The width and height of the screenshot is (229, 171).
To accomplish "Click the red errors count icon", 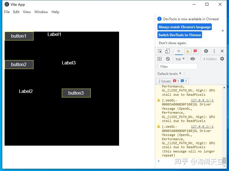I will click(195, 51).
